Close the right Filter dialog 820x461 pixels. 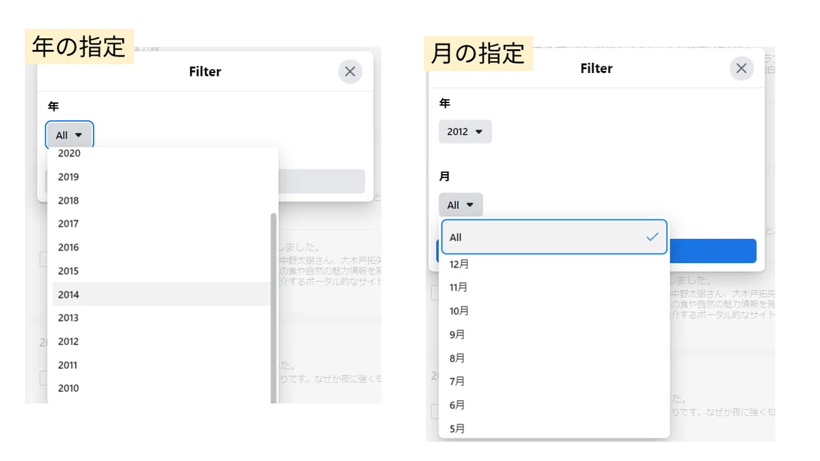741,68
